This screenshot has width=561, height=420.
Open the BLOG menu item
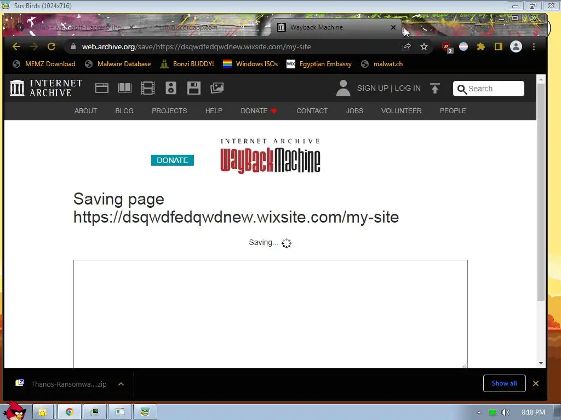coord(124,110)
